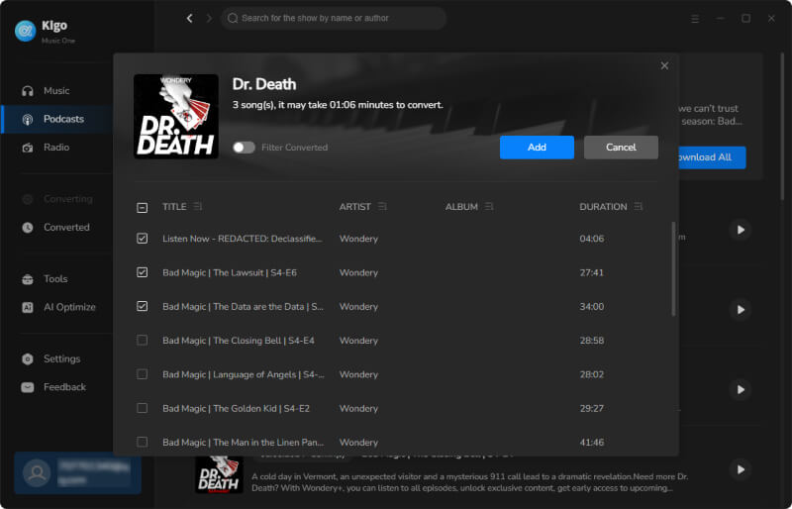Image resolution: width=792 pixels, height=509 pixels.
Task: Check Bad Magic The Closing Bell S4-E4
Action: pos(142,341)
